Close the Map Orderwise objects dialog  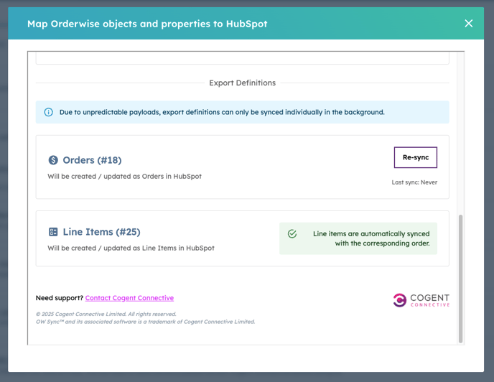coord(468,23)
